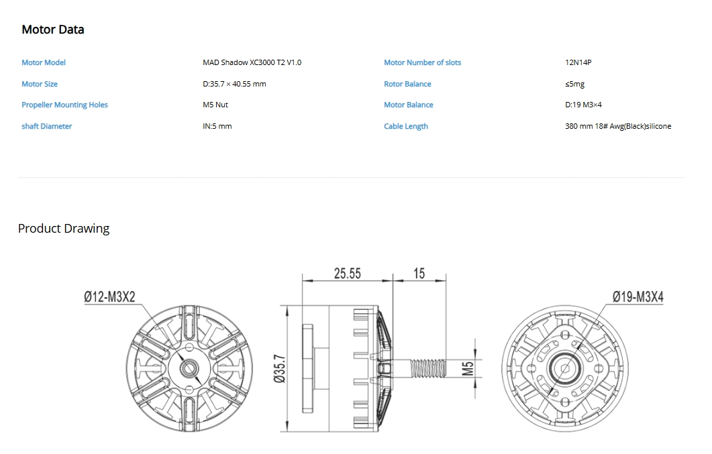The height and width of the screenshot is (454, 712).
Task: Select the 'Motor Model' label
Action: pyautogui.click(x=44, y=62)
